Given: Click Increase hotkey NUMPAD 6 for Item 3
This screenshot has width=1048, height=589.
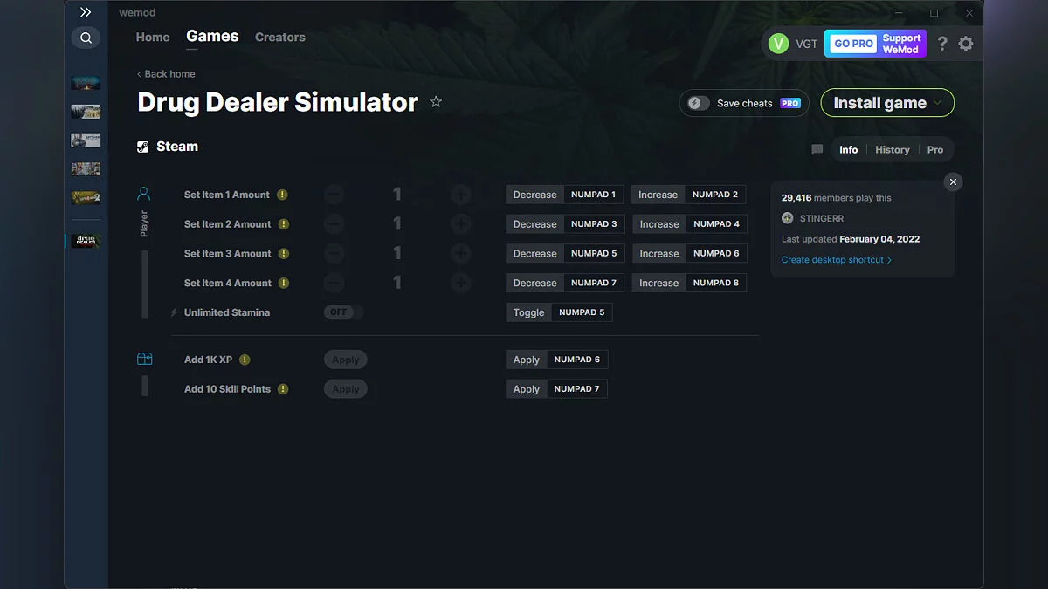Looking at the screenshot, I should 690,254.
